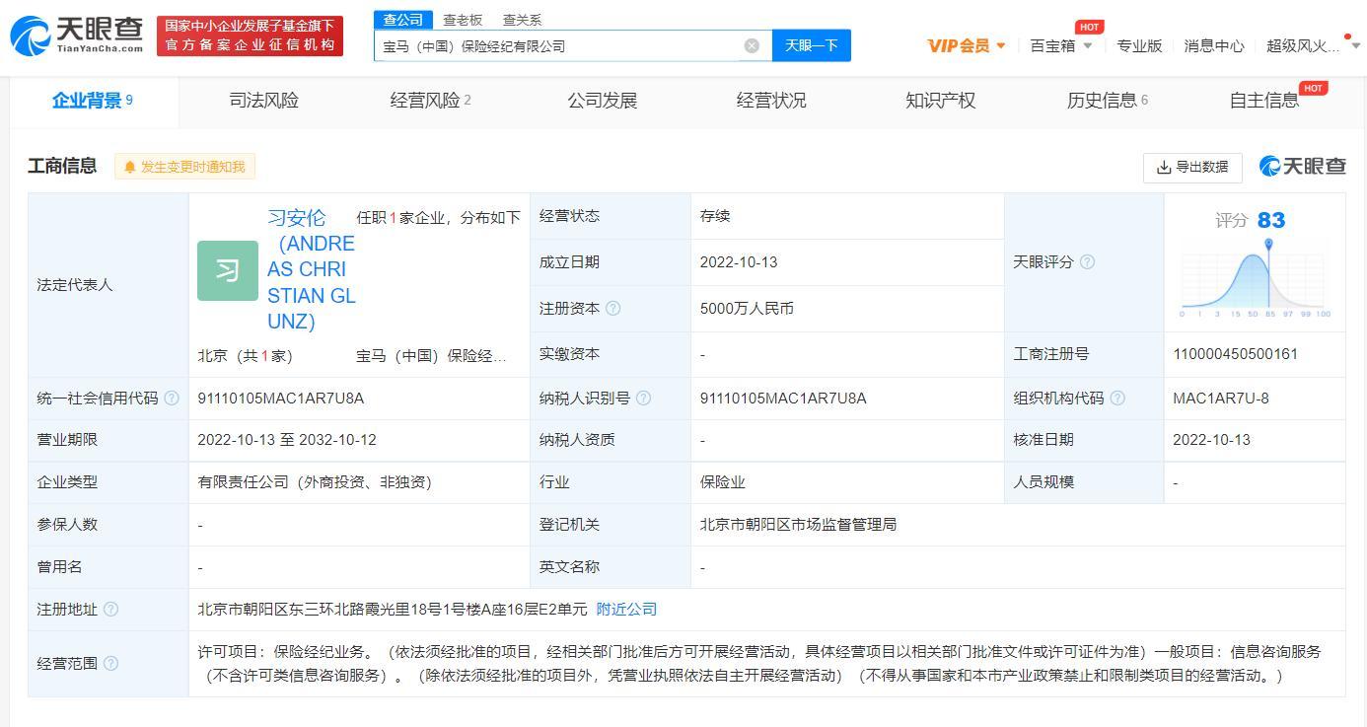This screenshot has width=1367, height=727.
Task: Click the green 习 avatar of legal representative
Action: pos(228,270)
